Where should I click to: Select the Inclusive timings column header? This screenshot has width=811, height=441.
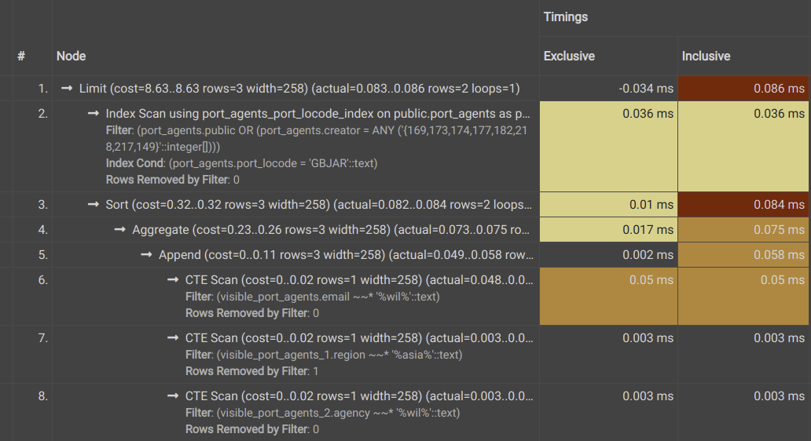[x=706, y=56]
